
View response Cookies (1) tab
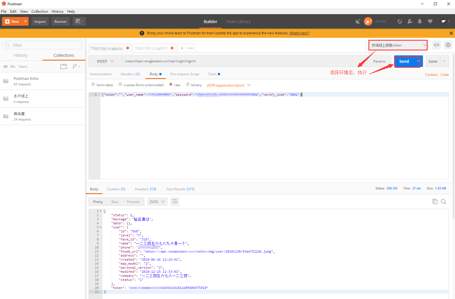[116, 189]
